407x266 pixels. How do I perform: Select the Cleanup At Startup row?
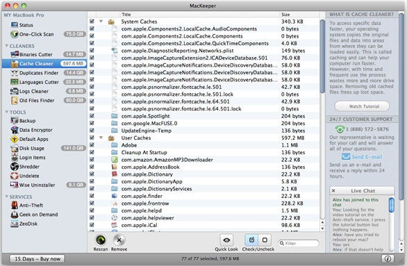pos(203,152)
